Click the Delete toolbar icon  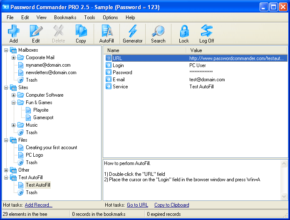tap(58, 31)
